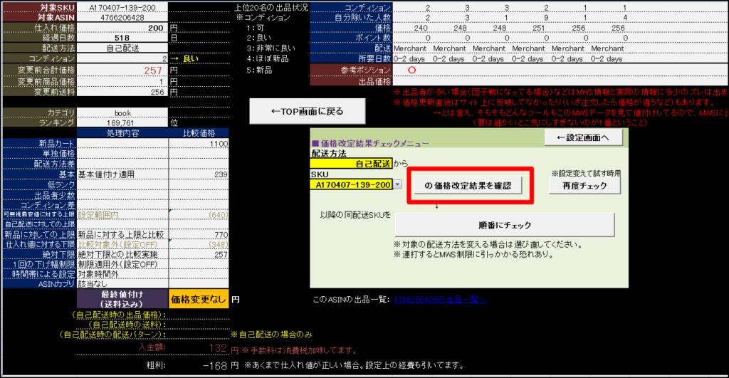Select the 基本値付け適用 processing cell
The height and width of the screenshot is (378, 729).
point(122,174)
